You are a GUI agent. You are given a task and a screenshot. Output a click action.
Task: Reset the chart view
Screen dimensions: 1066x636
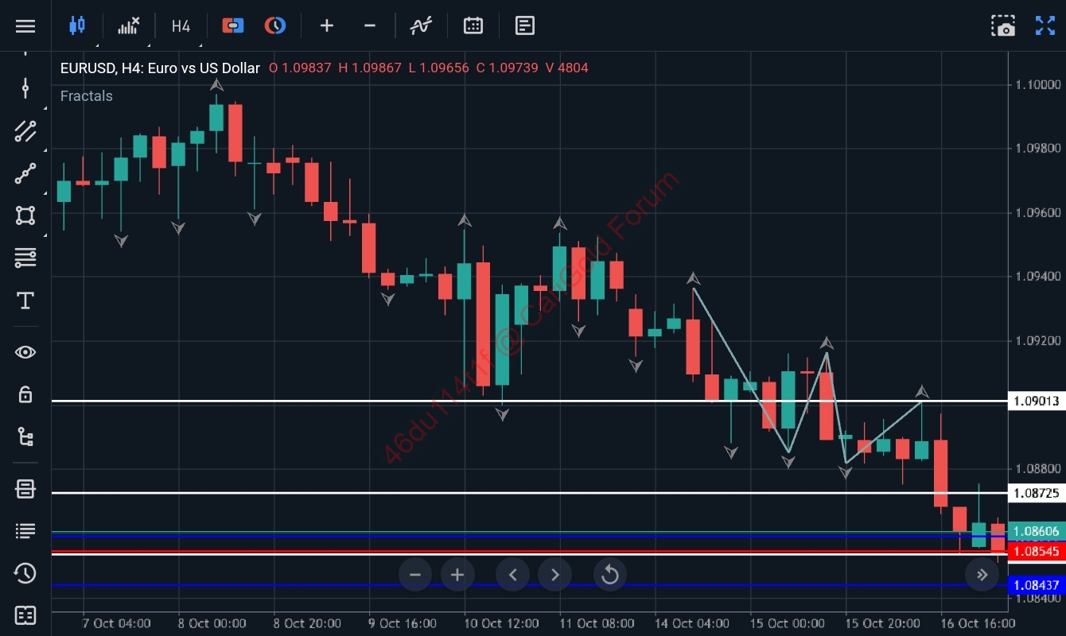610,575
